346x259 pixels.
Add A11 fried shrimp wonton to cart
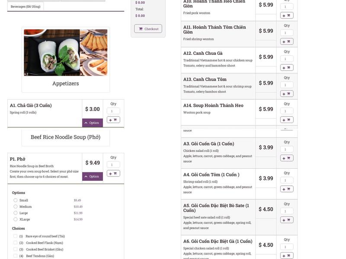tap(286, 41)
